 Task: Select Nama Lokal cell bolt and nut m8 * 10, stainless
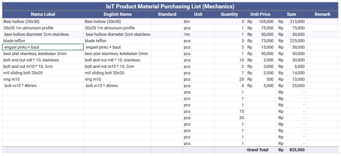(43, 60)
